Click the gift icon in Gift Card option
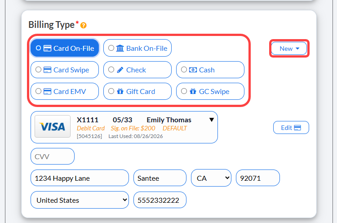 tap(120, 91)
